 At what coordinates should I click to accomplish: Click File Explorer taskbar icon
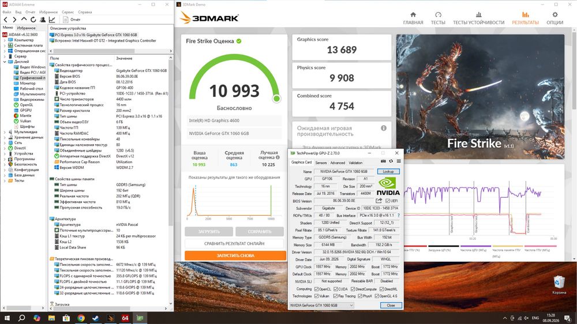51,318
